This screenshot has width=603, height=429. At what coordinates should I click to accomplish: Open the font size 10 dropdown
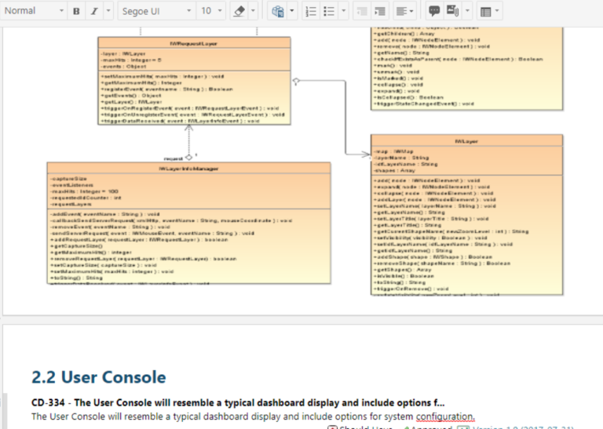tap(210, 11)
